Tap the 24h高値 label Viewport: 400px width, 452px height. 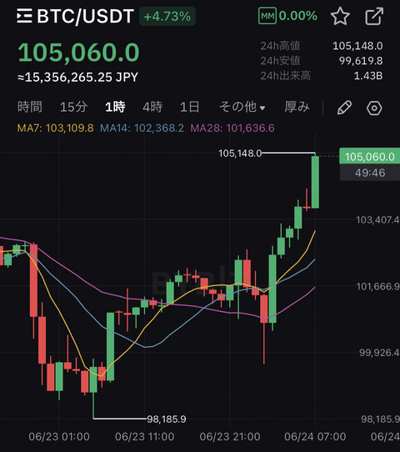(x=280, y=46)
